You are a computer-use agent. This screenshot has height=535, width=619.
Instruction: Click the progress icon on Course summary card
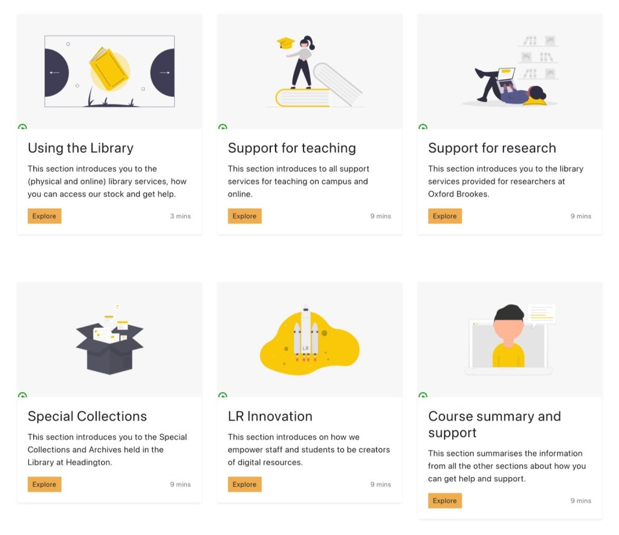pos(423,396)
